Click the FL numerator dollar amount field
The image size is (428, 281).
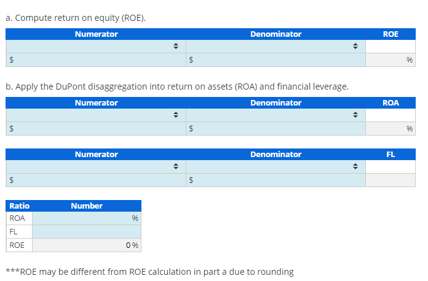pos(96,180)
